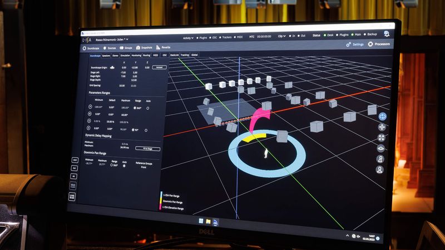Open the Reverbs section

pos(163,47)
